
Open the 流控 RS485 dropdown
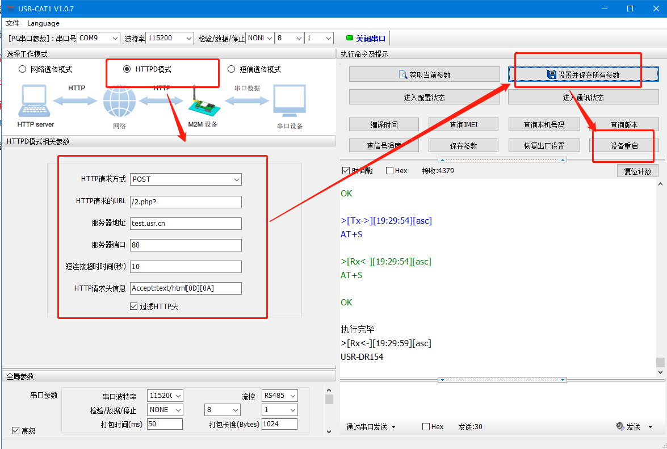pyautogui.click(x=279, y=396)
